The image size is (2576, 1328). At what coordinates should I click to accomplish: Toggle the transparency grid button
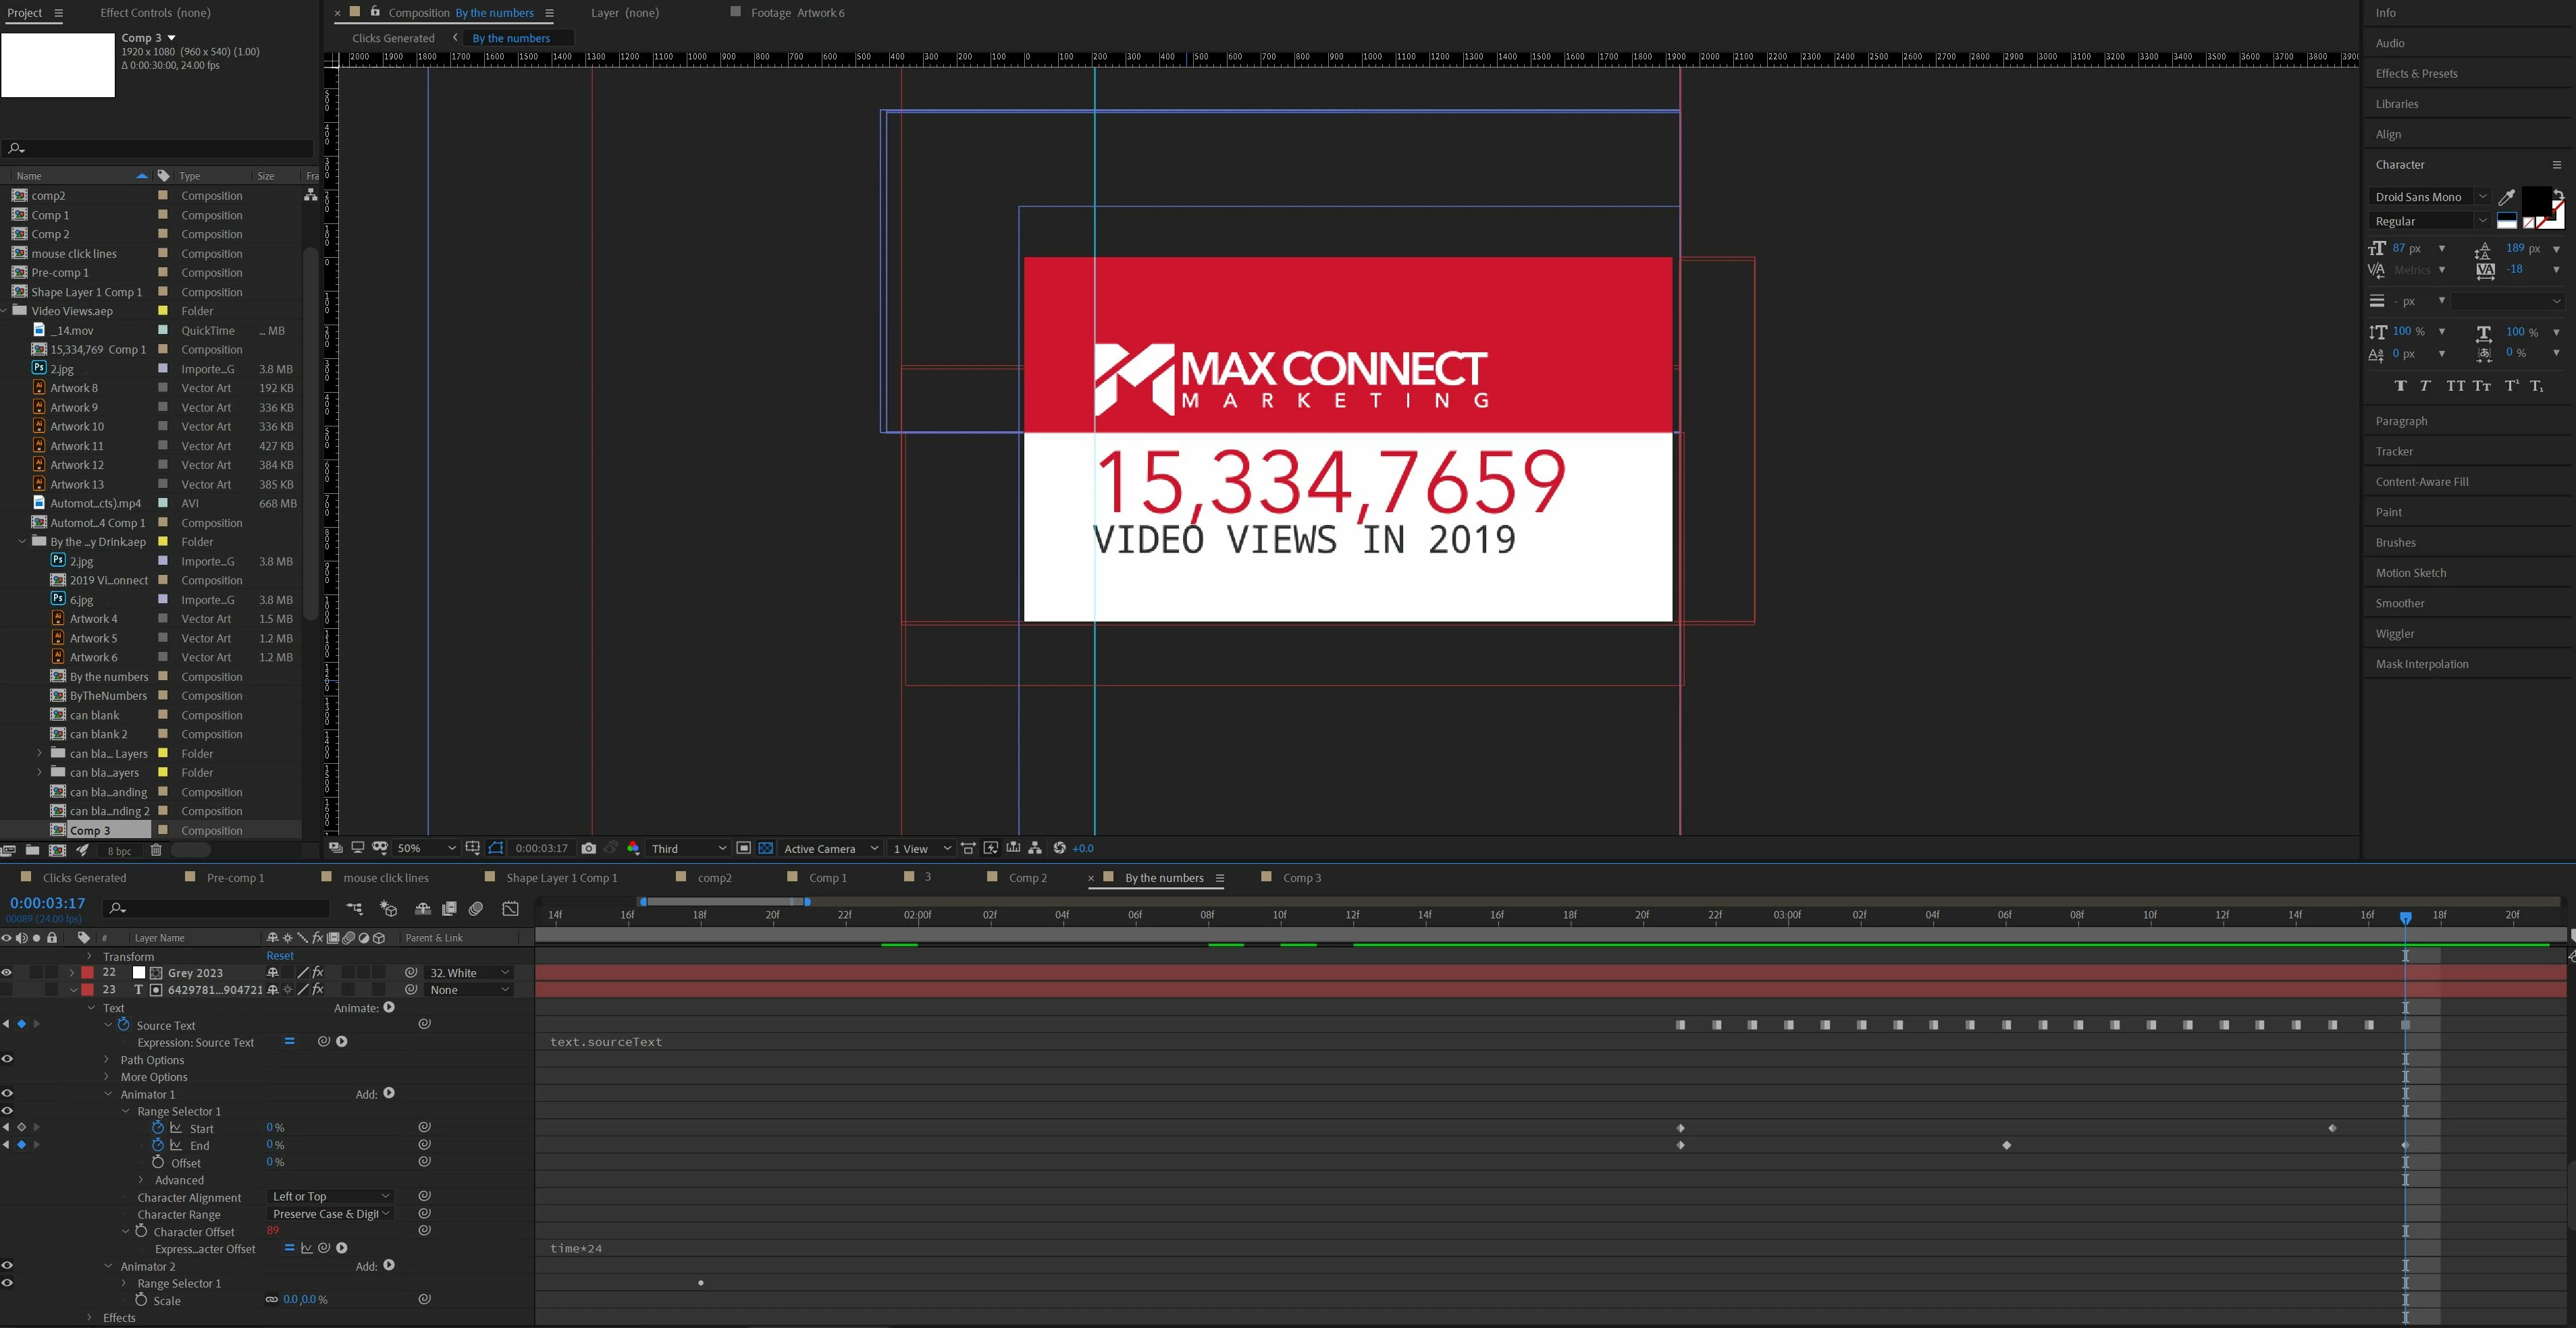[765, 848]
